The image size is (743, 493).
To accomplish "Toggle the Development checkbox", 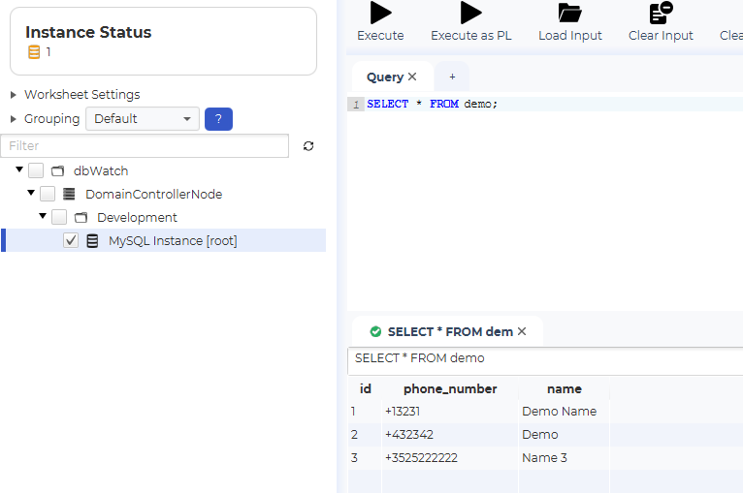I will pyautogui.click(x=59, y=217).
